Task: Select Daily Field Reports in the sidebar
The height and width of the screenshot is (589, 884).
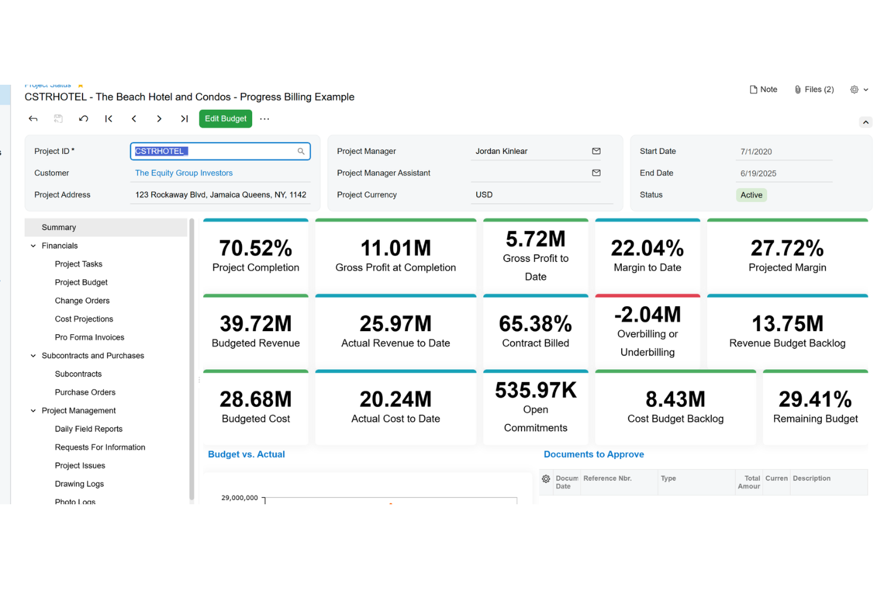Action: 88,428
